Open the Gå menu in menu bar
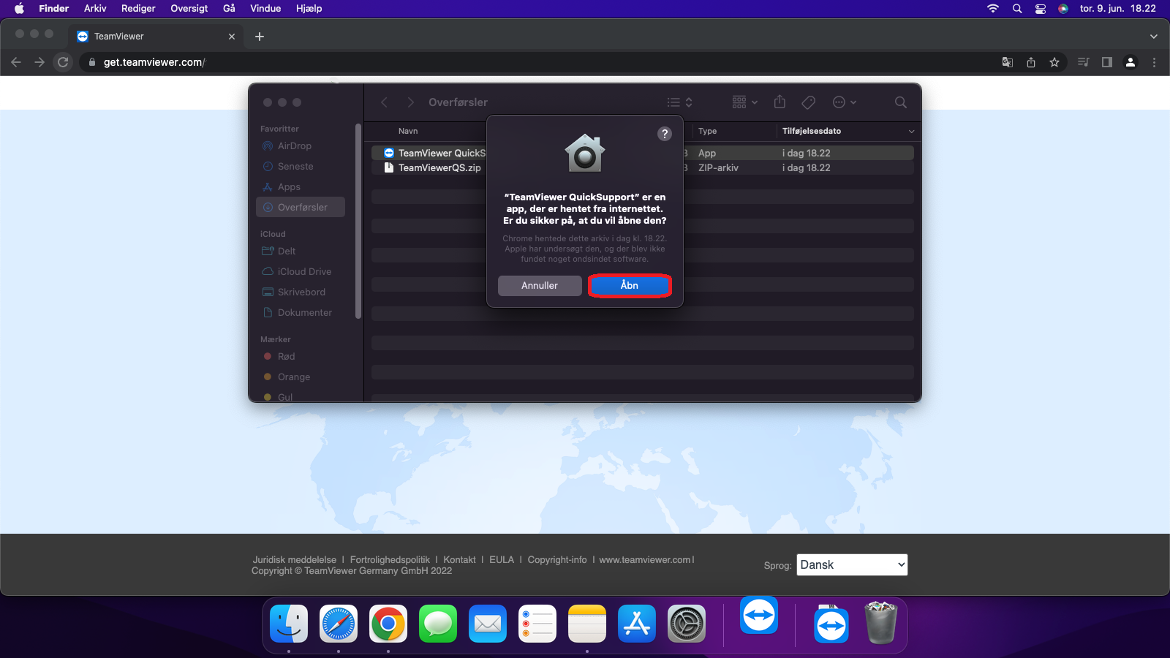 tap(229, 9)
